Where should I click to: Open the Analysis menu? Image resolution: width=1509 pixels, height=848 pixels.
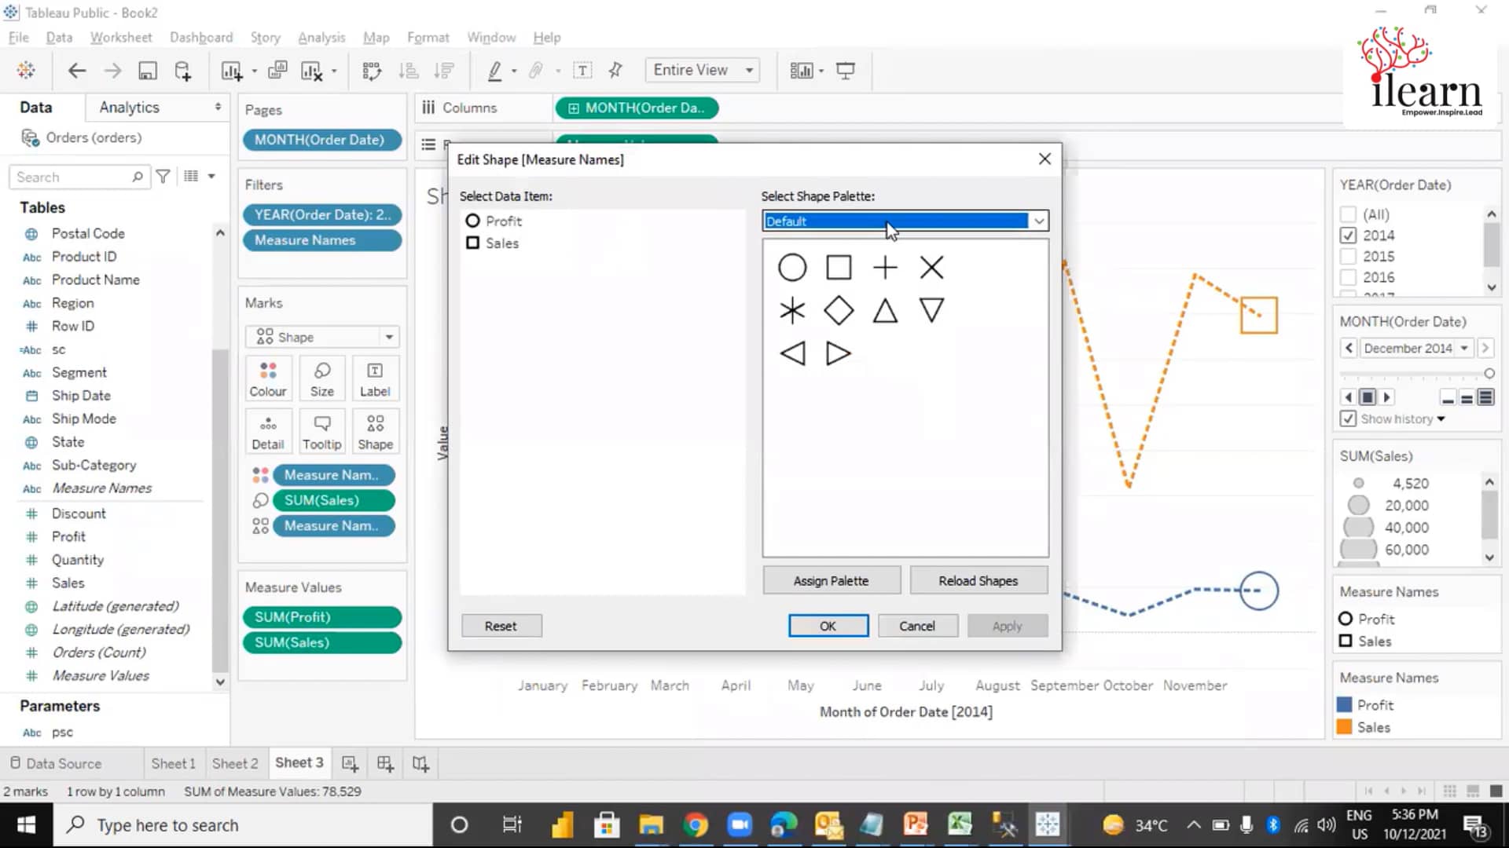click(x=321, y=38)
